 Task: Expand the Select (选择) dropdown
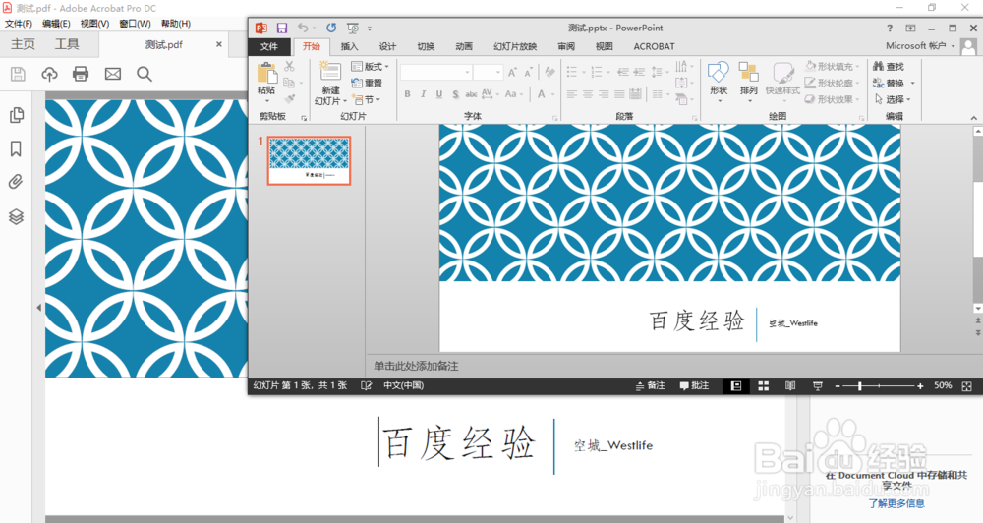(893, 99)
